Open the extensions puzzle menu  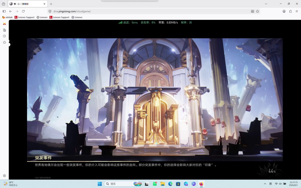[x=290, y=11]
